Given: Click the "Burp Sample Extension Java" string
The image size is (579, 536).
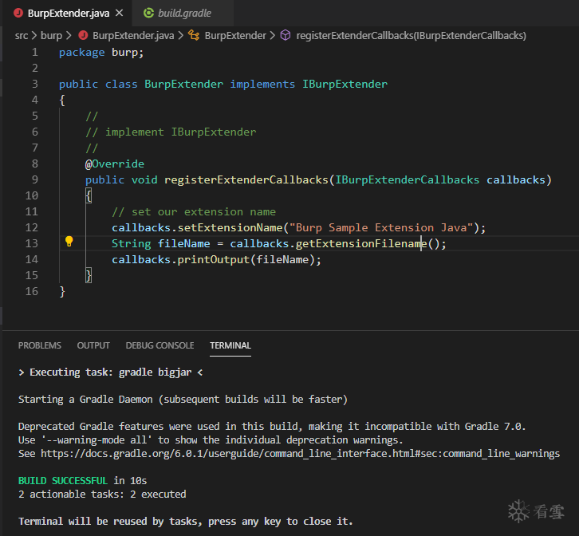Looking at the screenshot, I should (381, 227).
